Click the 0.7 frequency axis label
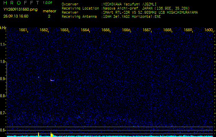216x137 pixels. (3, 113)
